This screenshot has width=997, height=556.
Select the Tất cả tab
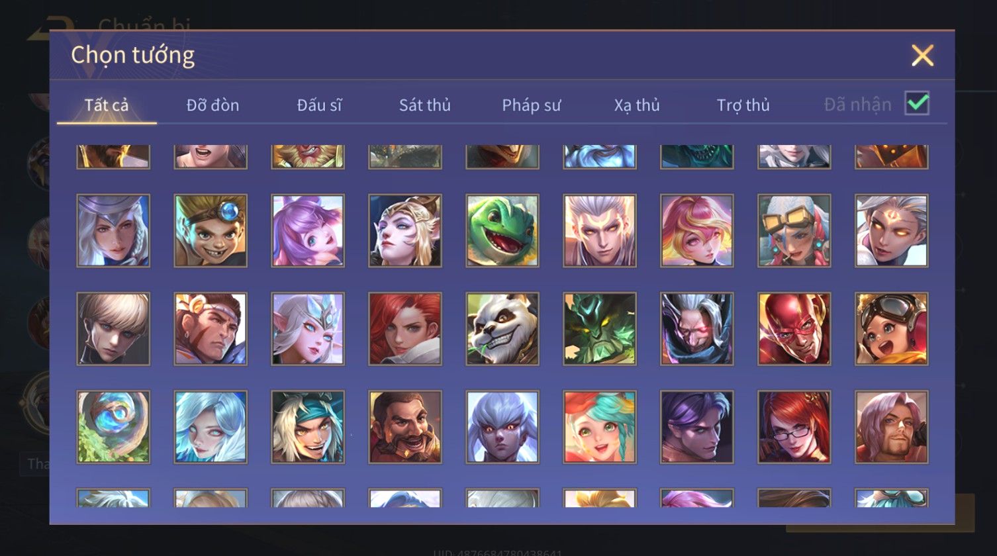click(107, 105)
